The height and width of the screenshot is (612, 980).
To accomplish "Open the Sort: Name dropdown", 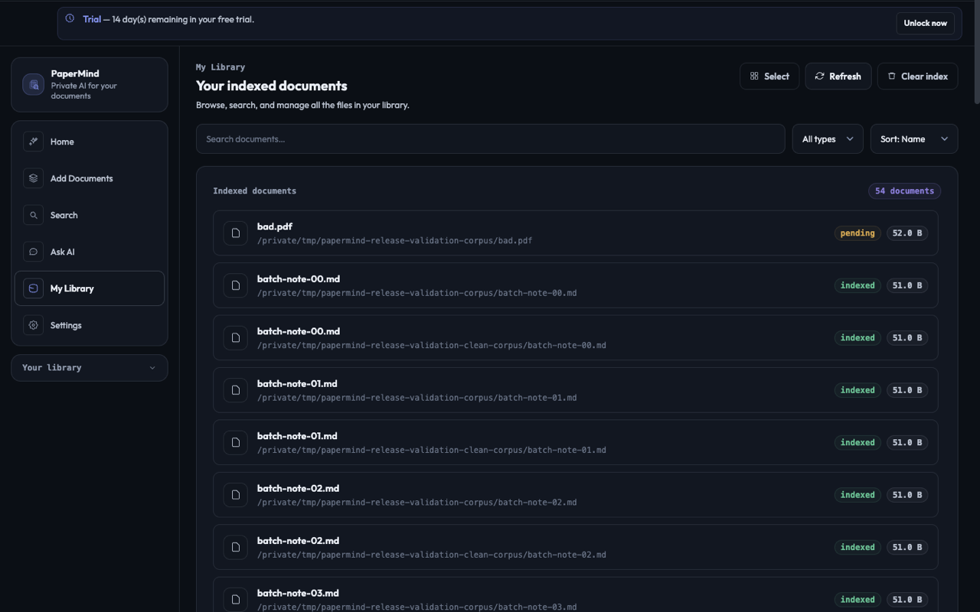I will (x=914, y=139).
